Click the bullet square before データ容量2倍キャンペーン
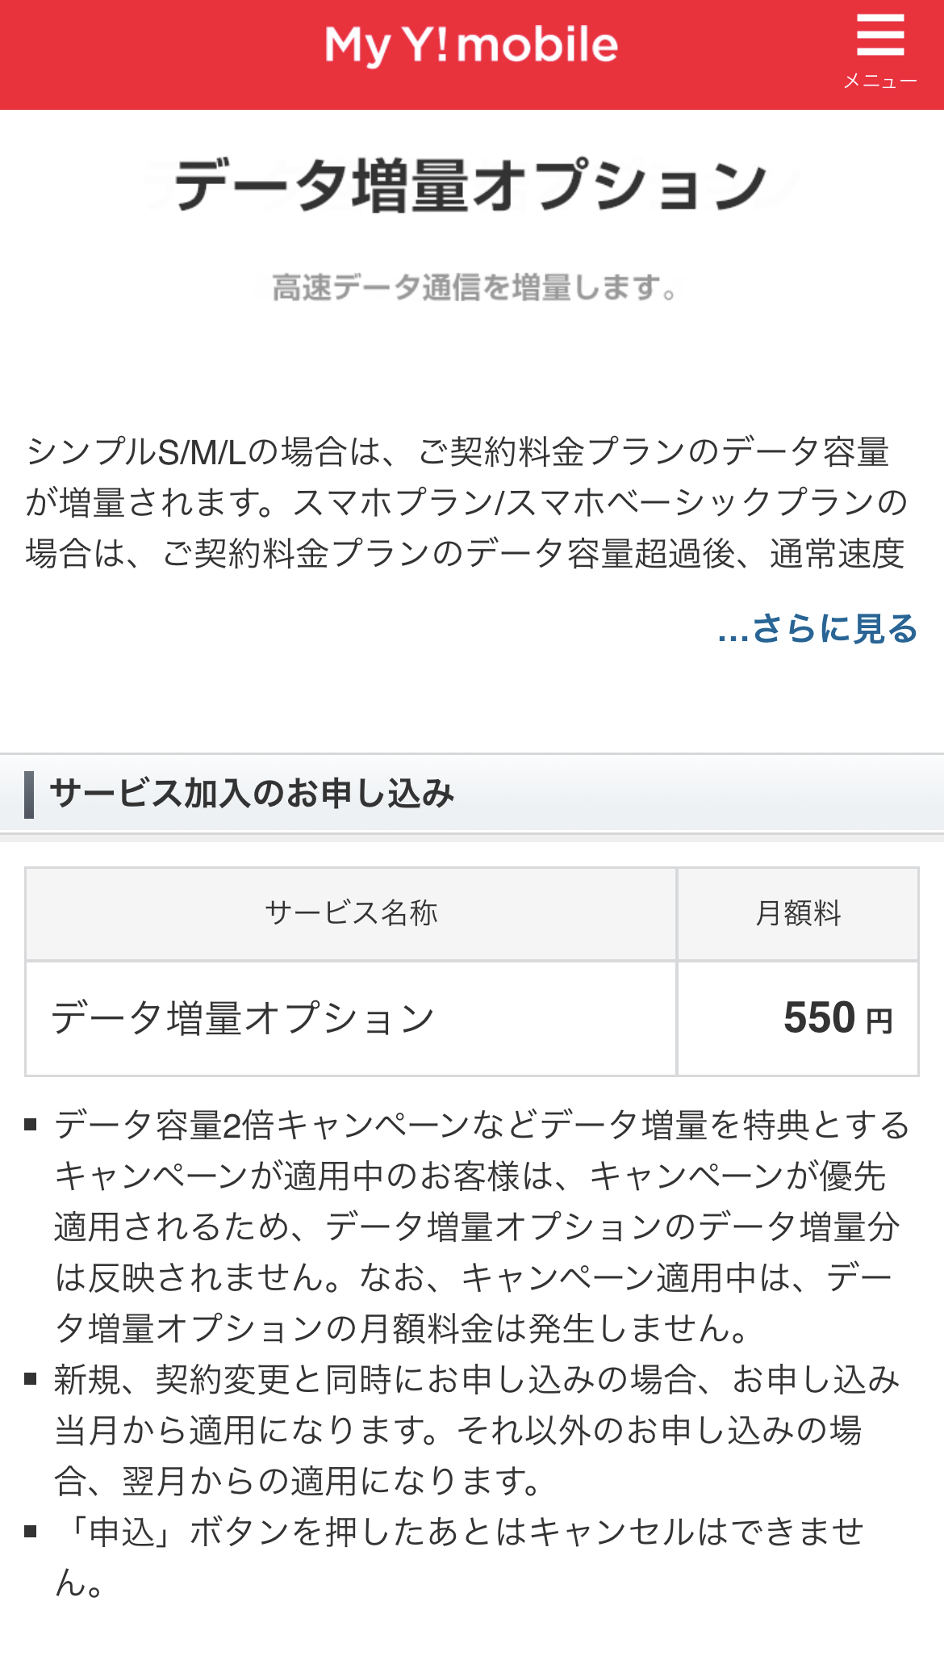This screenshot has height=1673, width=944. click(31, 1124)
